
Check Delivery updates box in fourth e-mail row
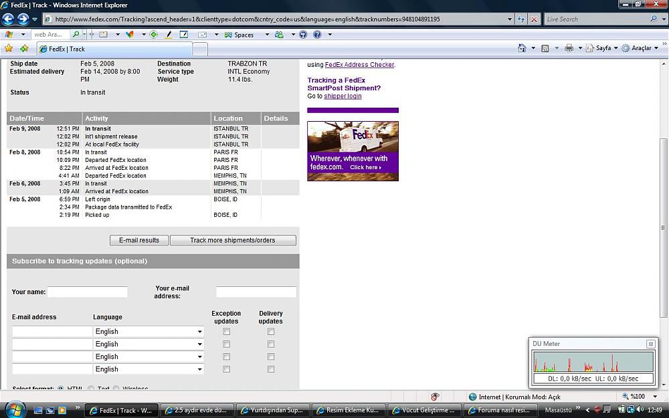pos(271,369)
